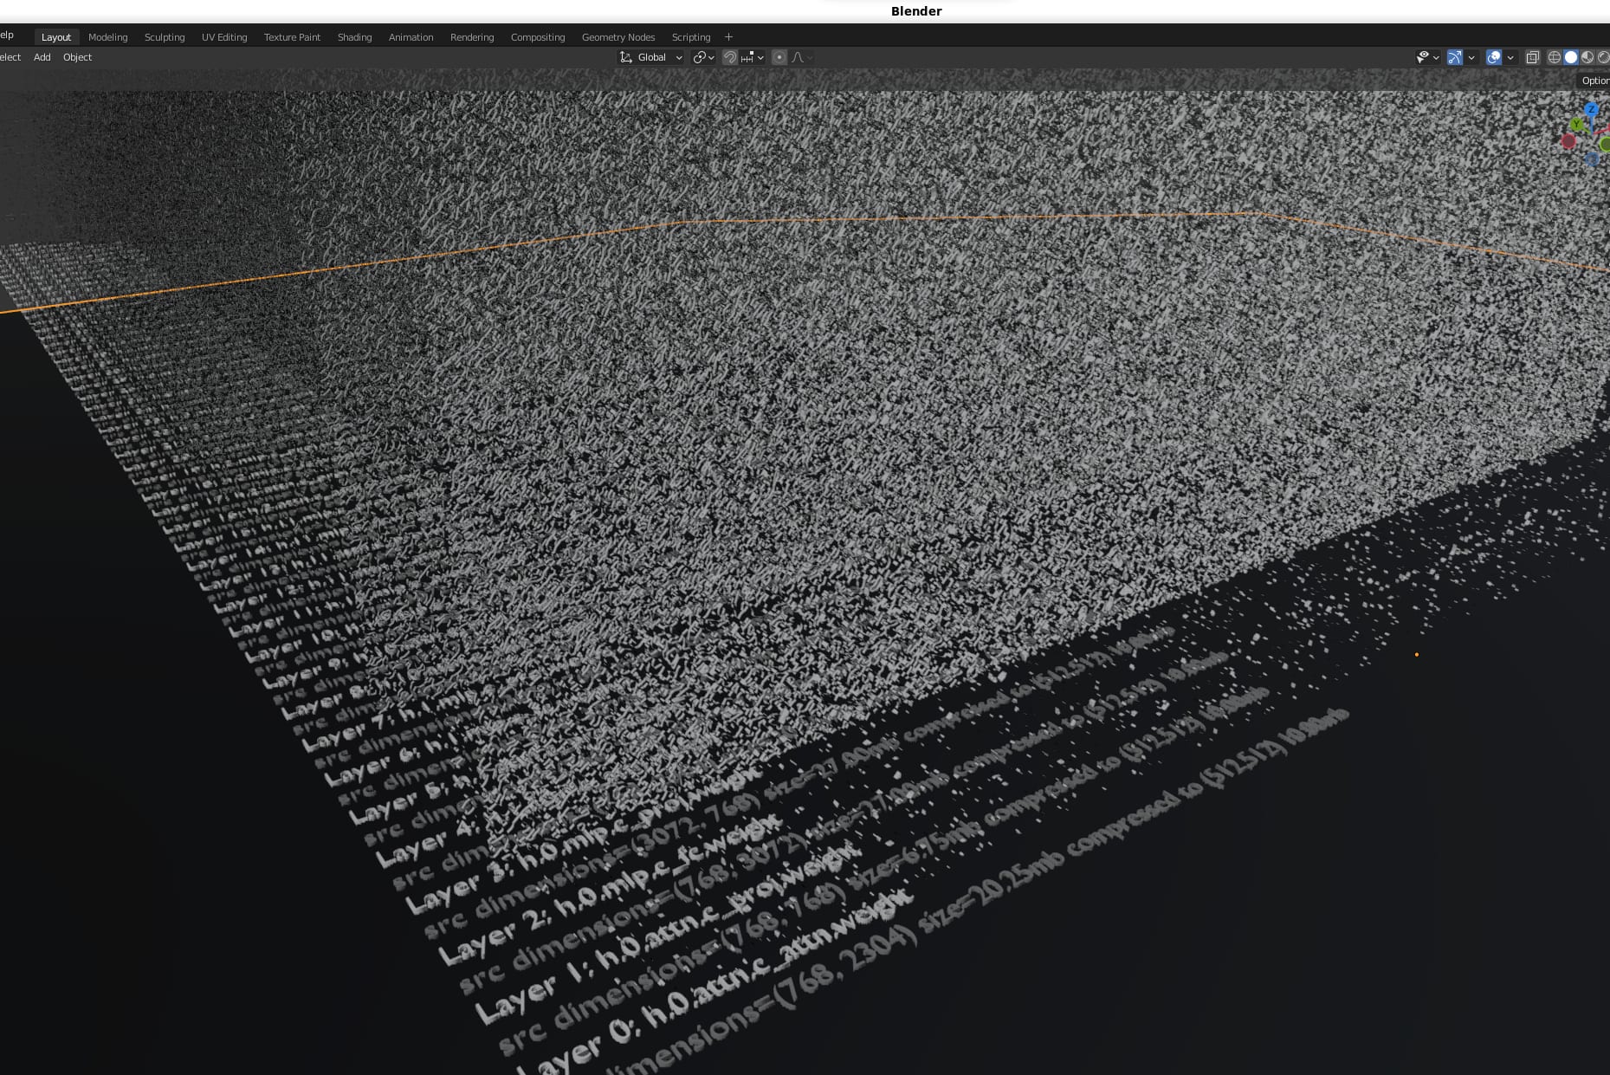Switch viewport shading to solid
The width and height of the screenshot is (1610, 1075).
[1571, 57]
